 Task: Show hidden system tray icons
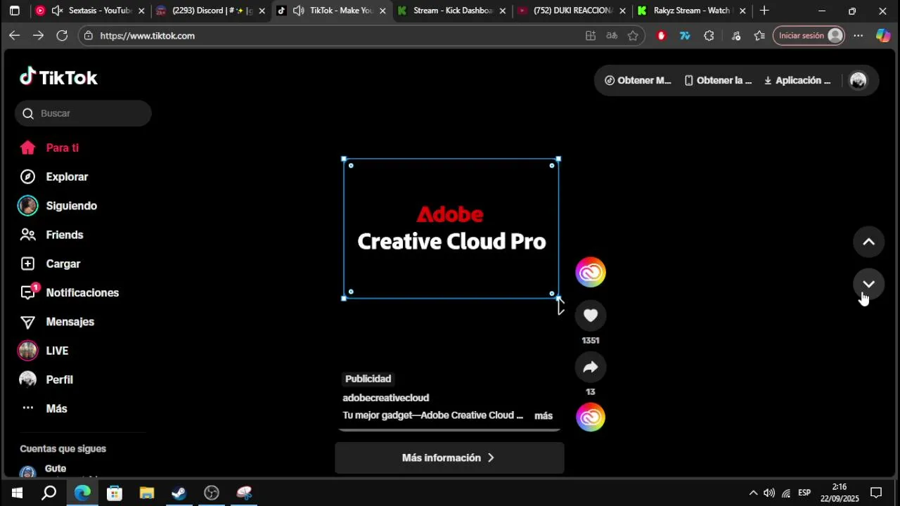(753, 493)
